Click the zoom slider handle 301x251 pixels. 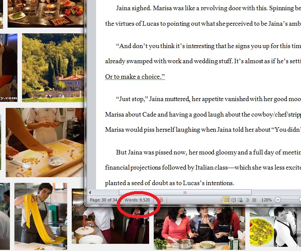[x=300, y=200]
